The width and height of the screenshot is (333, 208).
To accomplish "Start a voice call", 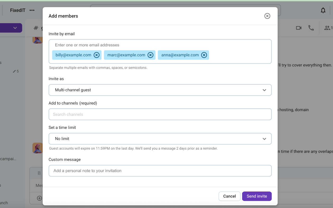I will (311, 28).
